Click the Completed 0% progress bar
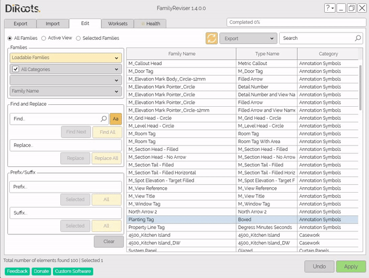This screenshot has height=278, width=369. pos(295,22)
